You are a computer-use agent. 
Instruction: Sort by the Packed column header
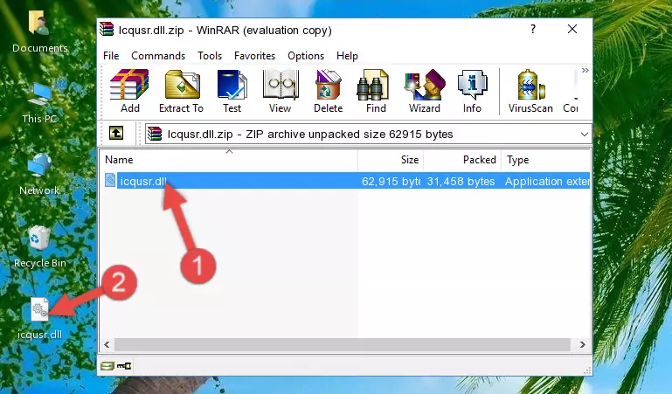tap(462, 160)
